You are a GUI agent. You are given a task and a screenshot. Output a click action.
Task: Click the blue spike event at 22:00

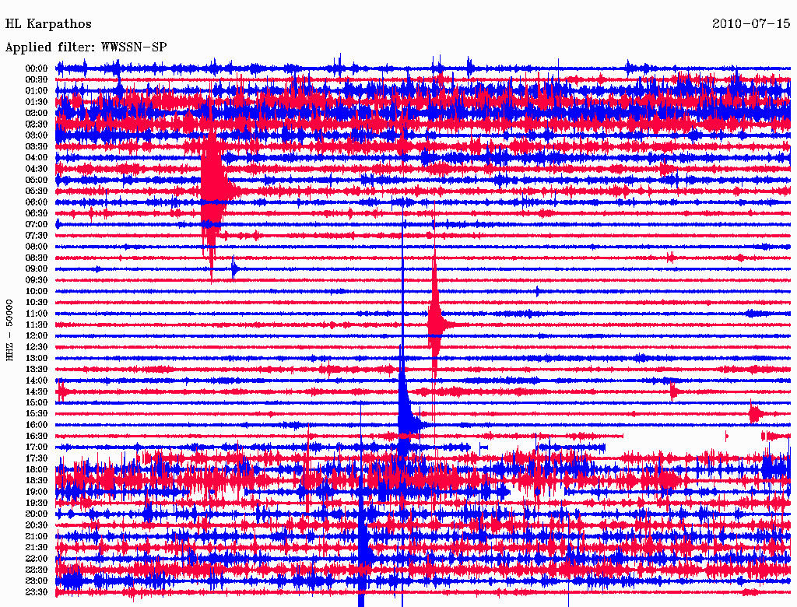(363, 558)
